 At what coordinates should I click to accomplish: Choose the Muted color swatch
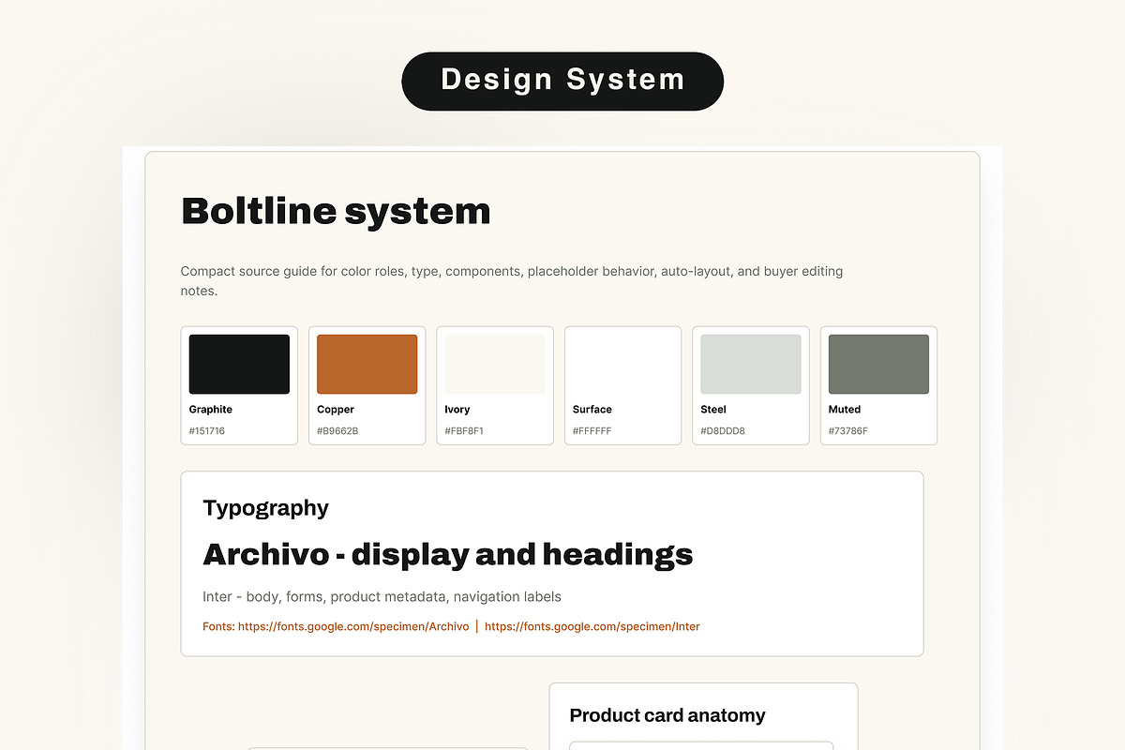[878, 364]
